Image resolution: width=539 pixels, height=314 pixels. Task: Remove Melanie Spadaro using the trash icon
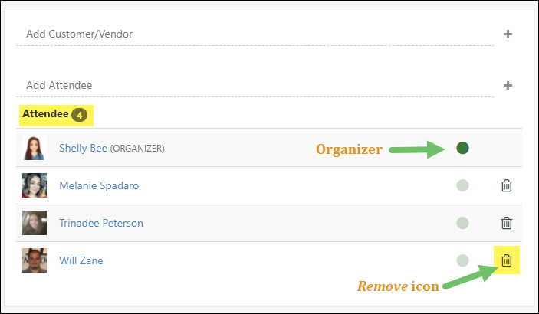tap(506, 185)
